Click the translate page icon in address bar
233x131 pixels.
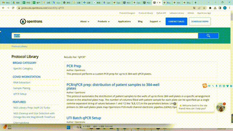pos(194,8)
